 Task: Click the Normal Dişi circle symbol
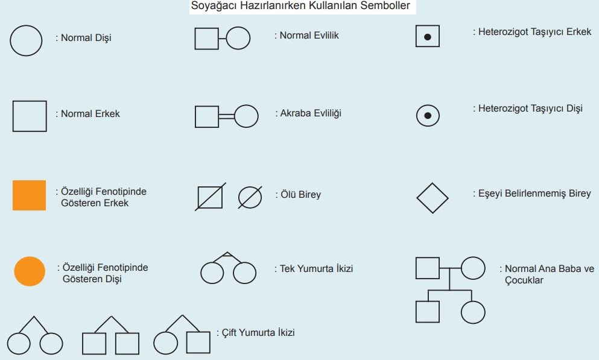pos(26,40)
